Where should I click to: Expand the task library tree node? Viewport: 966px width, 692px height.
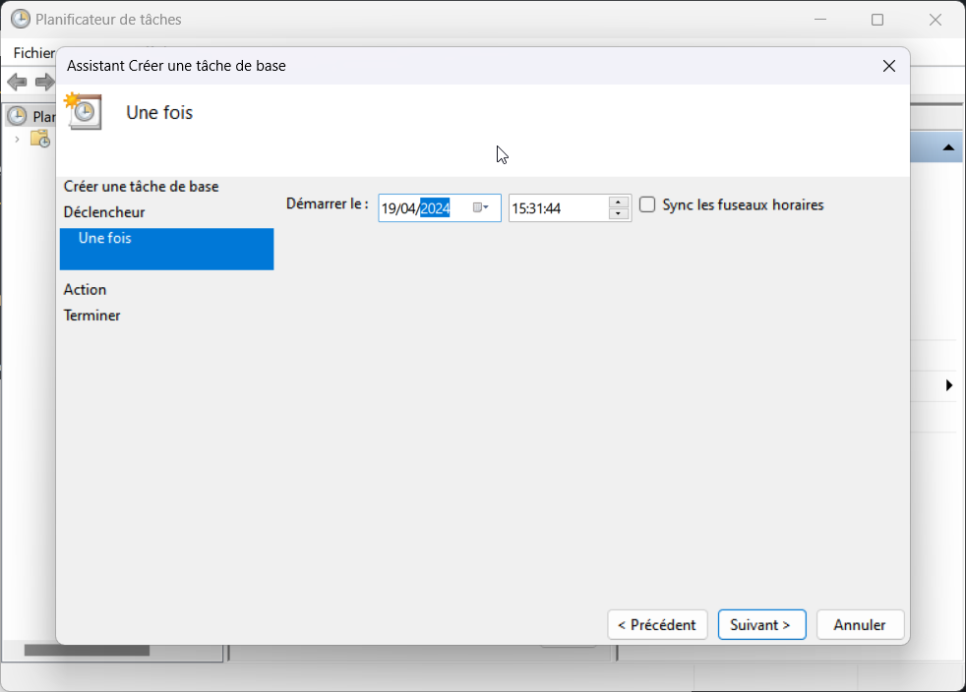pyautogui.click(x=18, y=140)
